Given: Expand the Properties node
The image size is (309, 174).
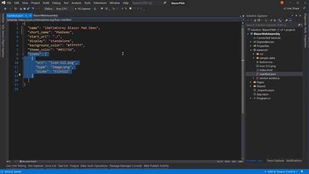Looking at the screenshot, I should [251, 46].
